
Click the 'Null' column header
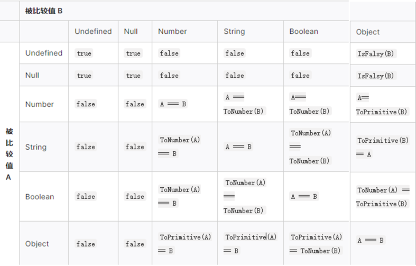tap(131, 31)
